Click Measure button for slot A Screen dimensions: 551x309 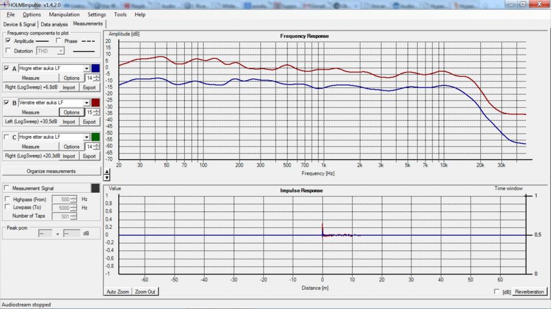[31, 78]
